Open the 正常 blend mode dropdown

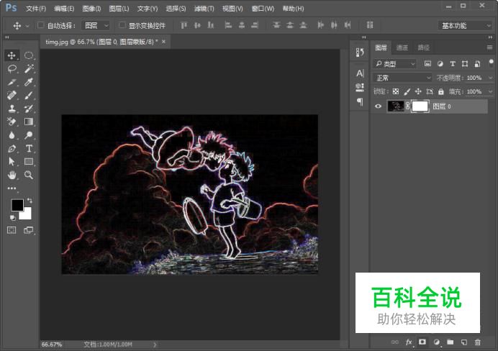(402, 78)
